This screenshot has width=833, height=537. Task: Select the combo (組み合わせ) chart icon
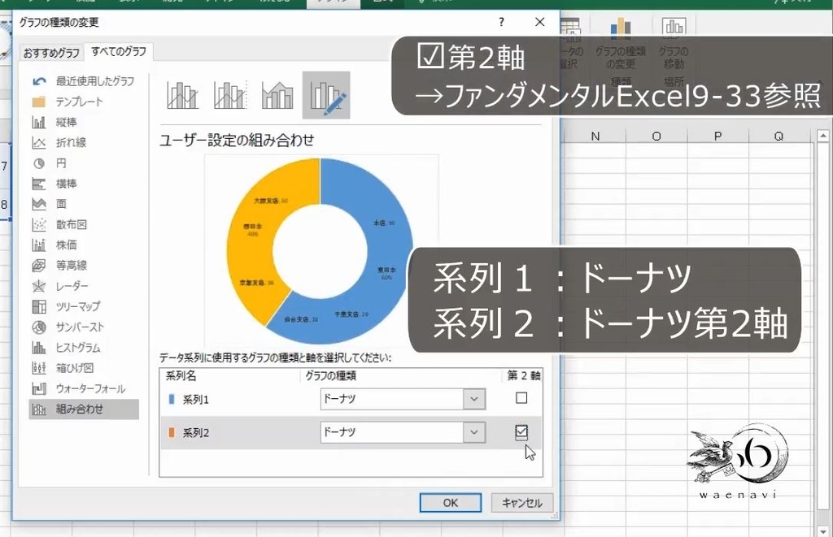point(39,409)
